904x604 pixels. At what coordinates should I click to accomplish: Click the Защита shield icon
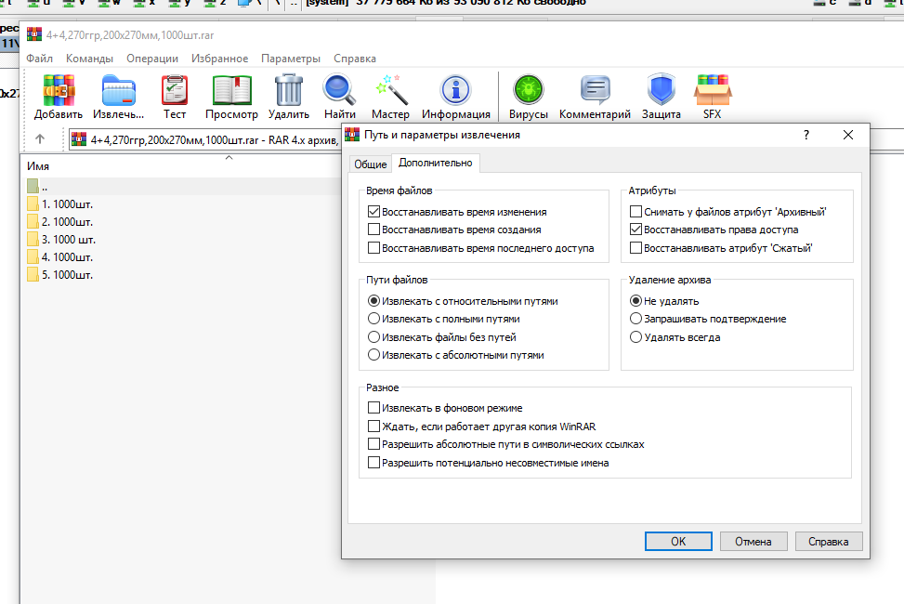[x=662, y=90]
